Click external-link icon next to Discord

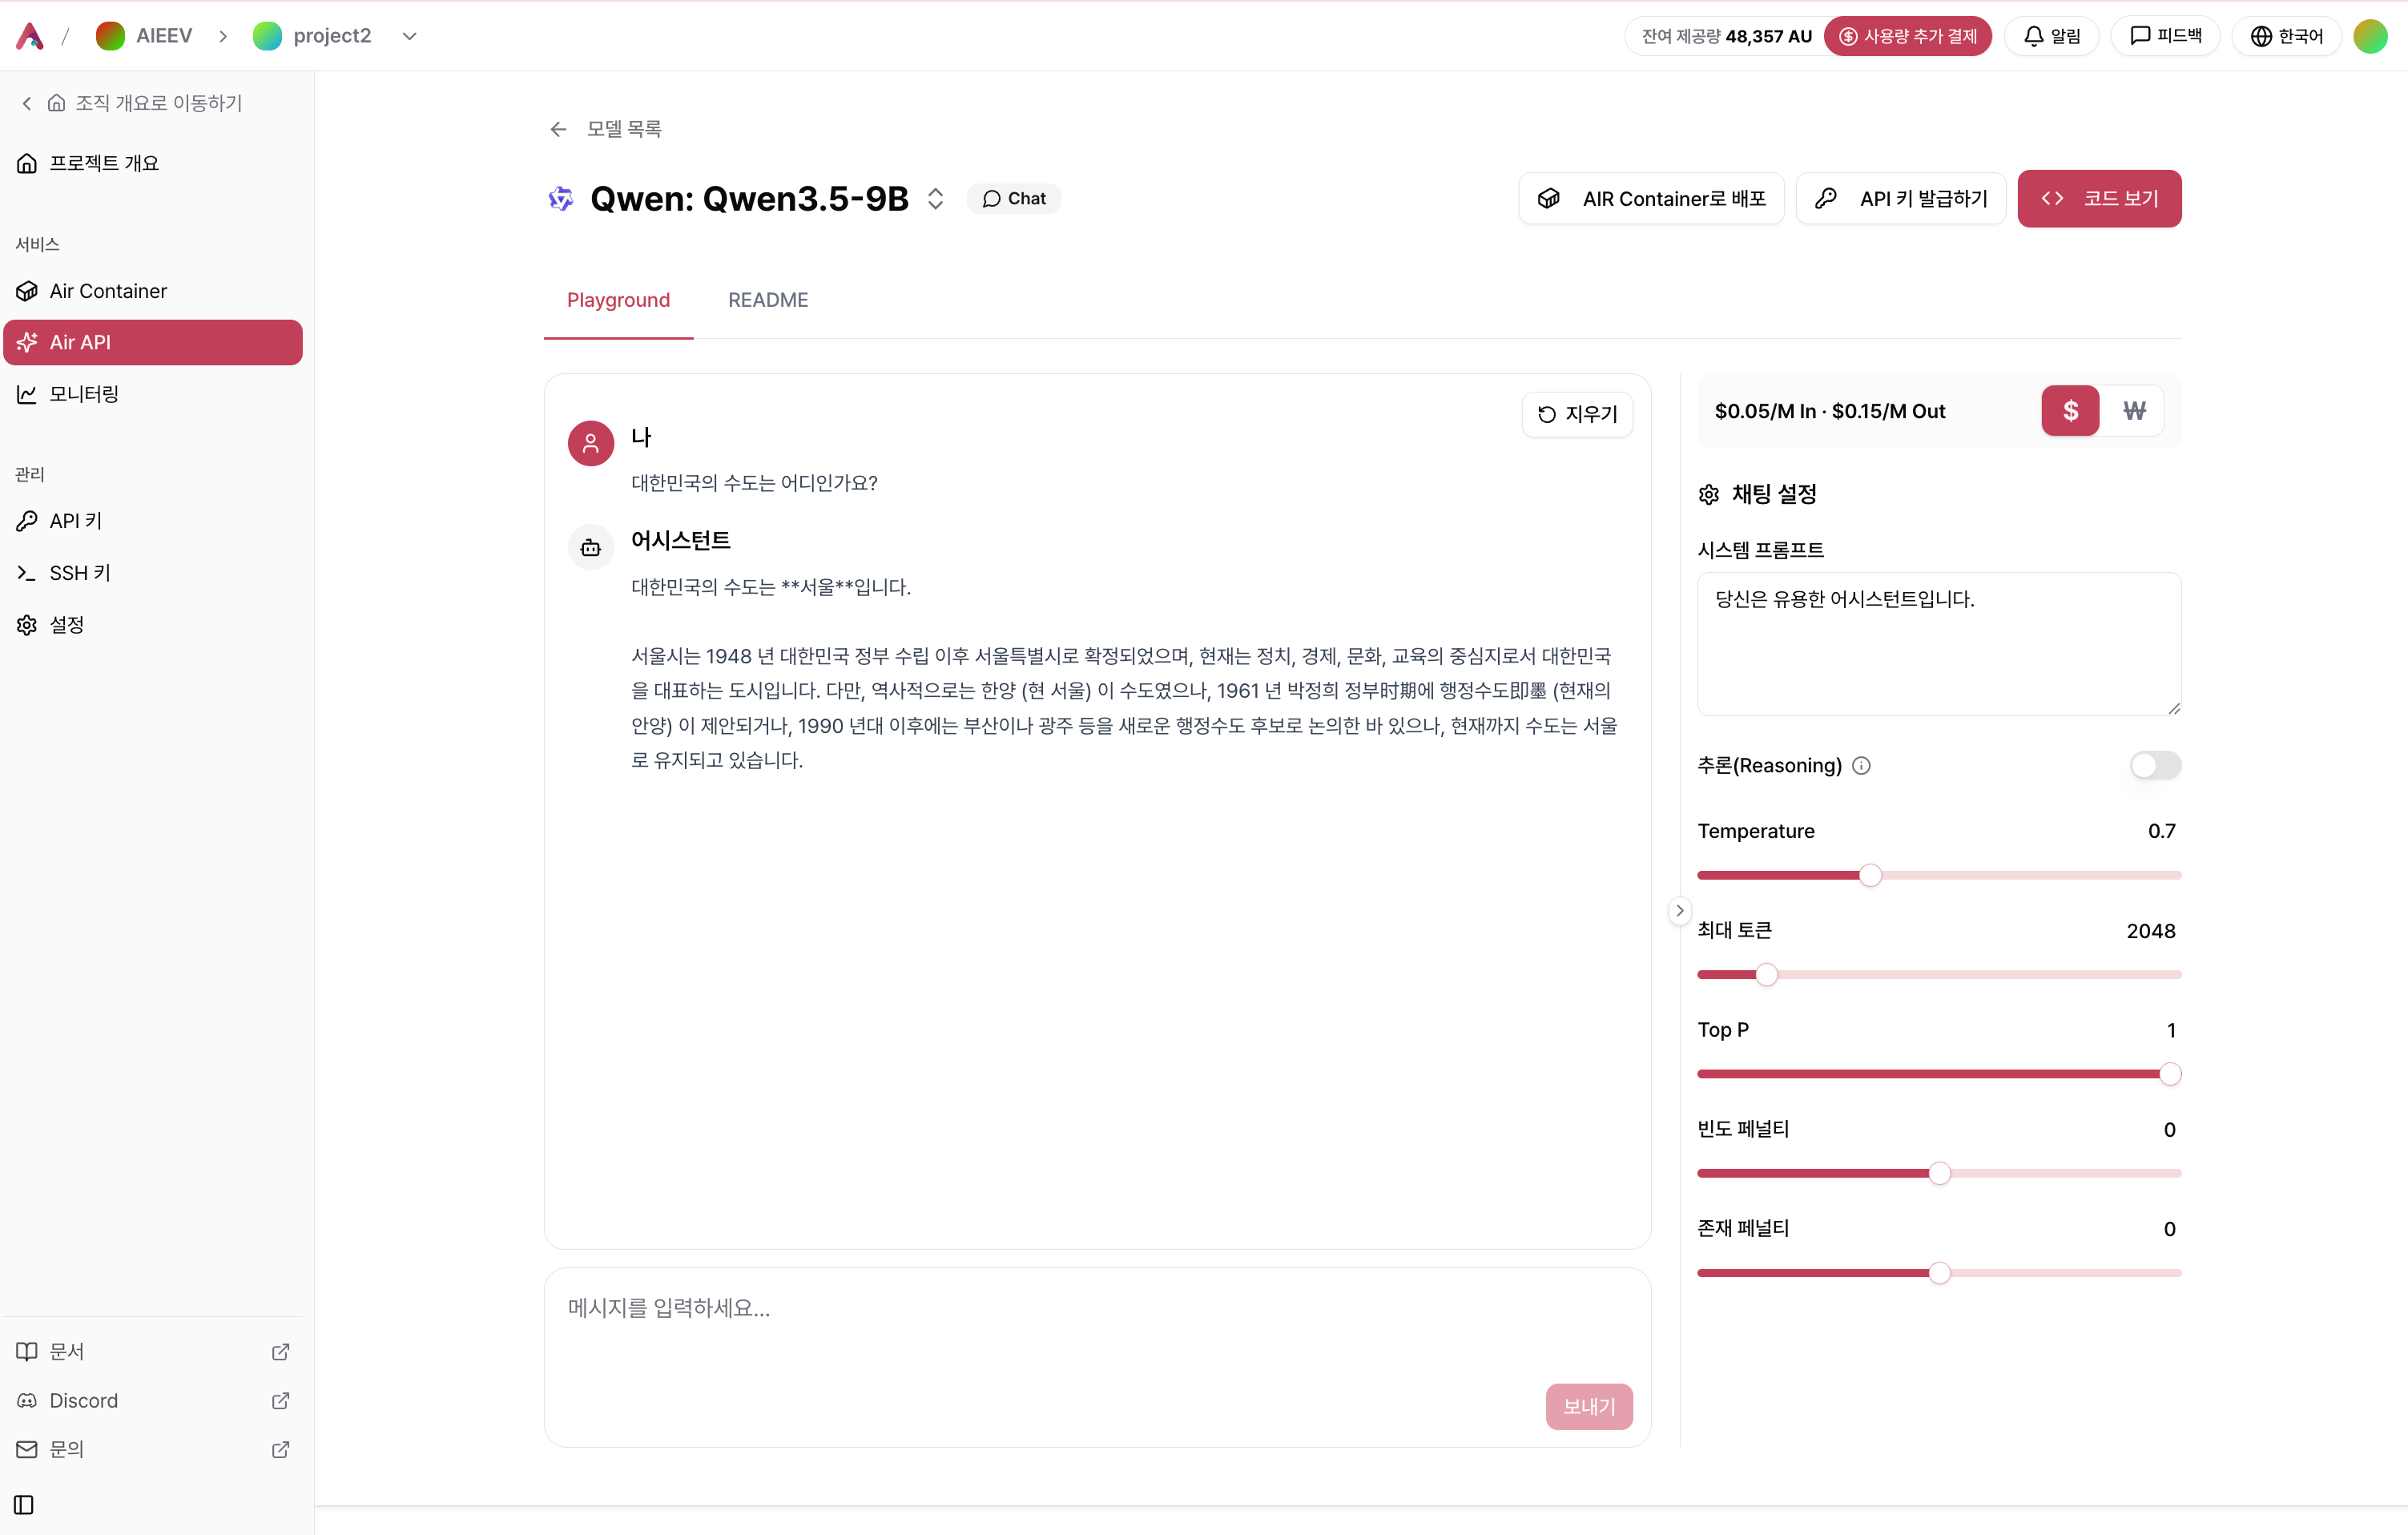[281, 1400]
